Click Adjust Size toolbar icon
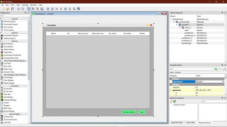 point(78,9)
